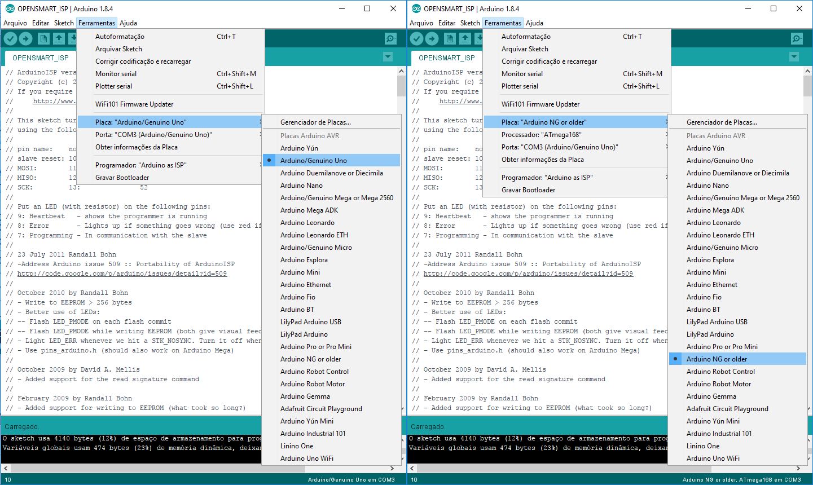
Task: Open Monitor serial in left menu
Action: pyautogui.click(x=170, y=73)
